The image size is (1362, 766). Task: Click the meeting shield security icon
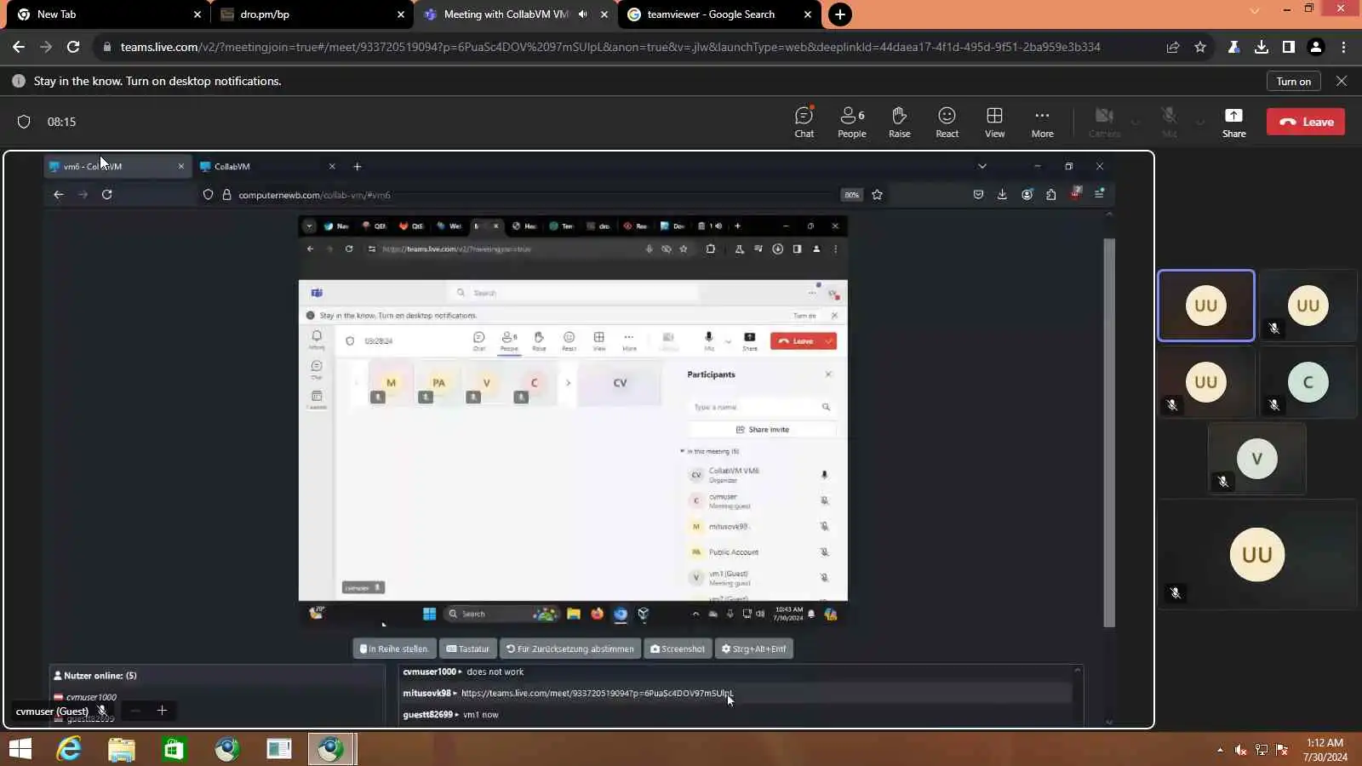click(24, 122)
